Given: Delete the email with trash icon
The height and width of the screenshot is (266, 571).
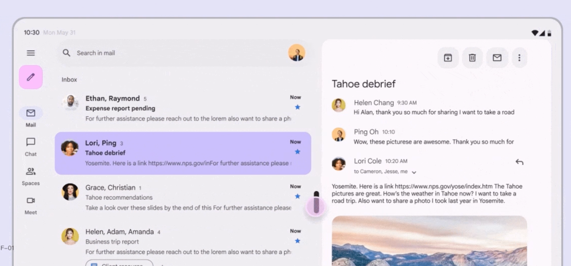Looking at the screenshot, I should point(472,58).
